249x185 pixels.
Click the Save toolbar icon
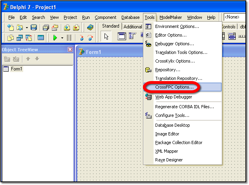[34, 28]
